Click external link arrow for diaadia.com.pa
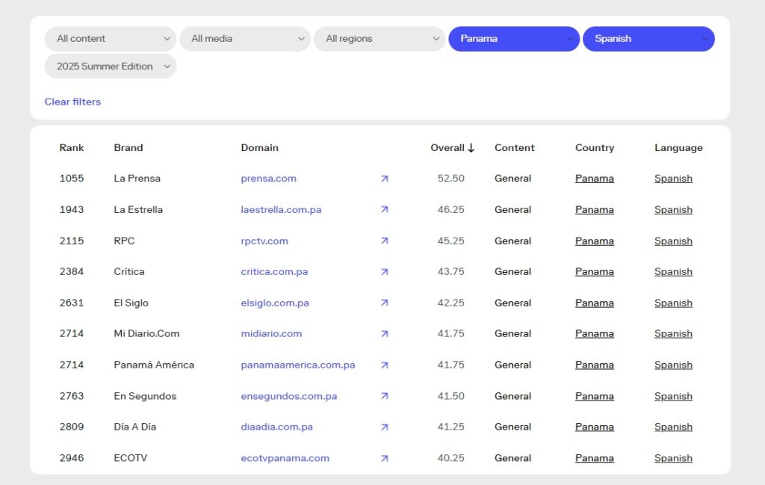This screenshot has width=765, height=485. pos(385,427)
